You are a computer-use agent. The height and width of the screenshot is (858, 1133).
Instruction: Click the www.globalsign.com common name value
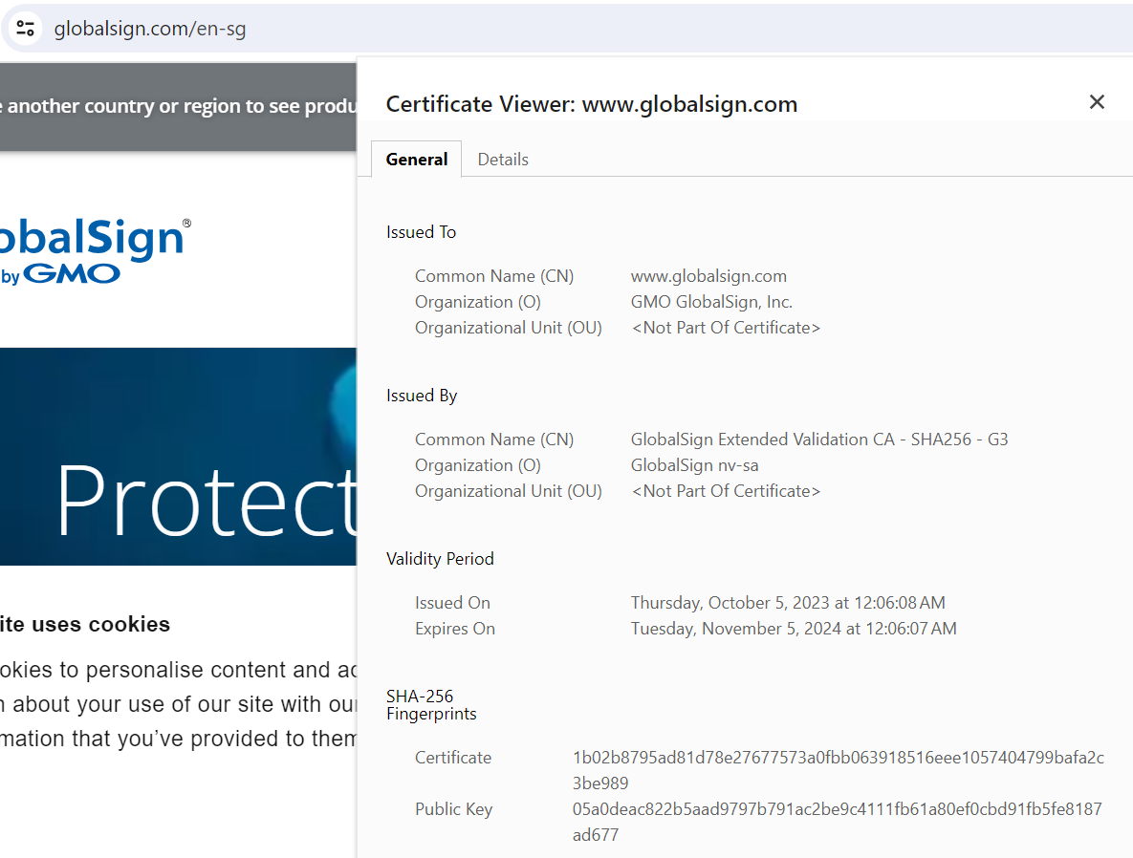click(708, 276)
